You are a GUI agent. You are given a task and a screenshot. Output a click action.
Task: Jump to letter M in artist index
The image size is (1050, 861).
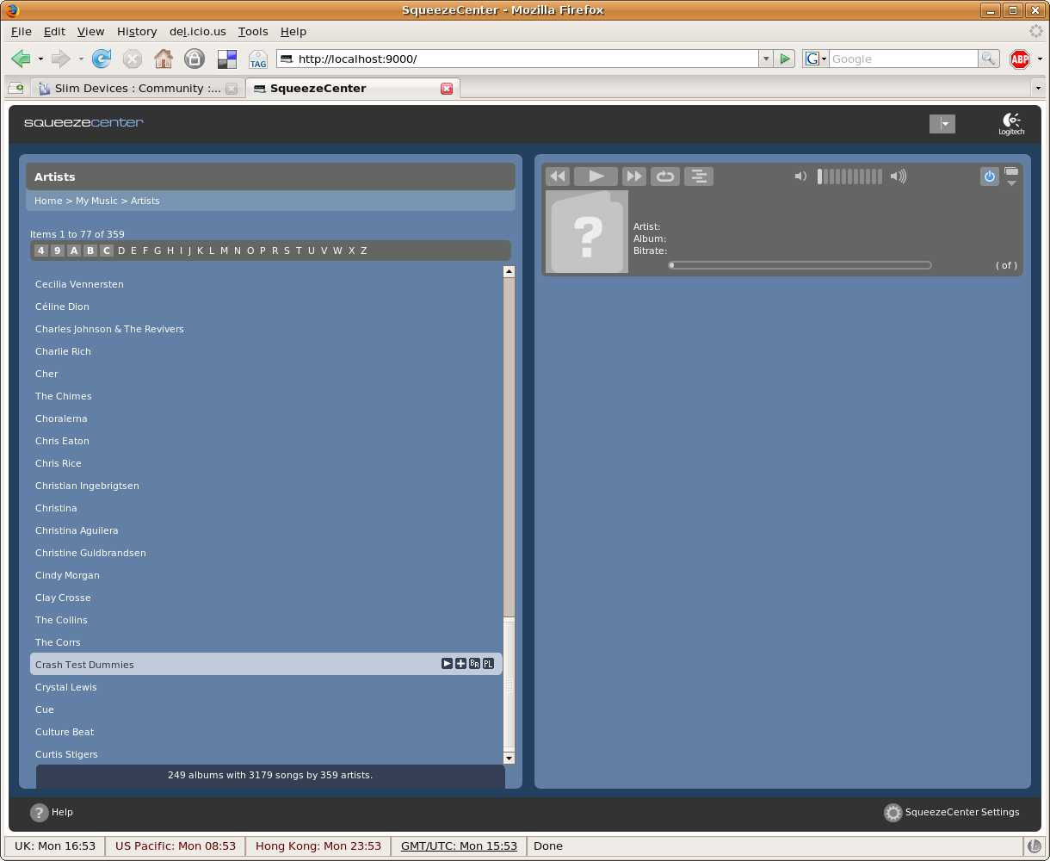click(x=225, y=251)
